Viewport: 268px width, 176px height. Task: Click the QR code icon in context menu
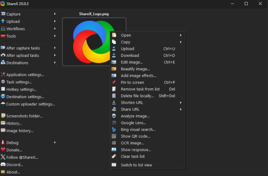click(x=114, y=136)
